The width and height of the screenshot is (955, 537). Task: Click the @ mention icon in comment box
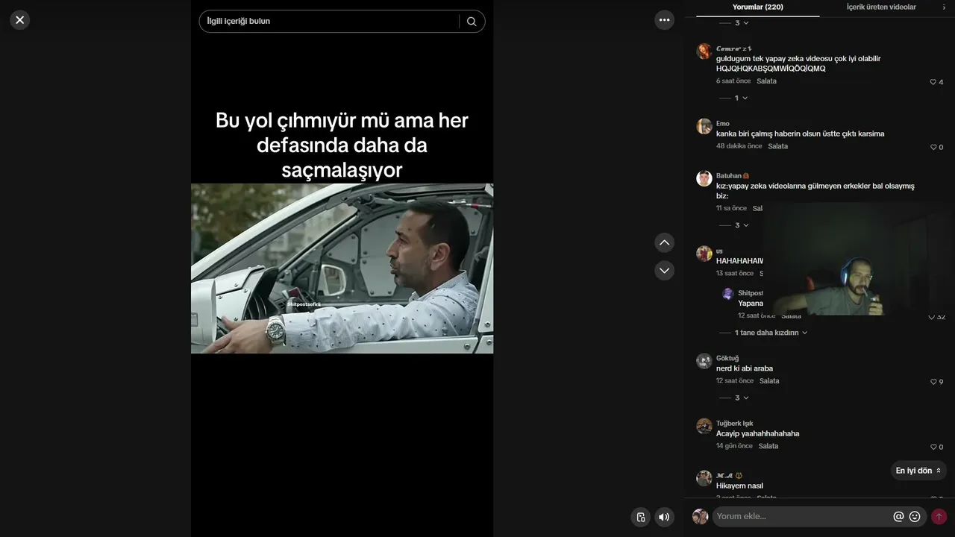898,516
